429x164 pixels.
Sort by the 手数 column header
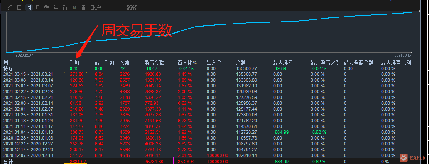74,63
